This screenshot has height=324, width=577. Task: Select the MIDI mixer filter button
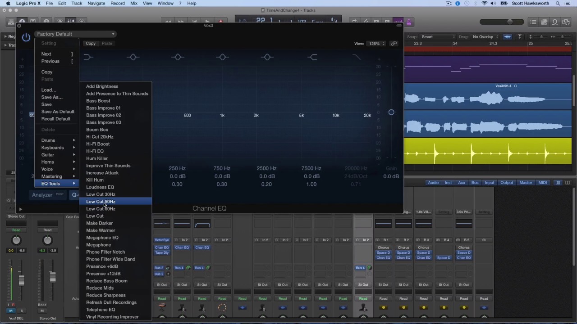click(543, 183)
